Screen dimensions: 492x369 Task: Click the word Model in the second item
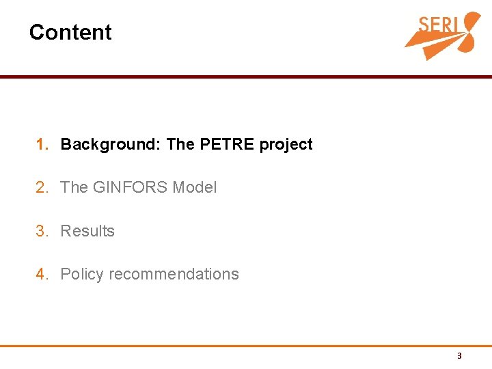click(x=195, y=187)
